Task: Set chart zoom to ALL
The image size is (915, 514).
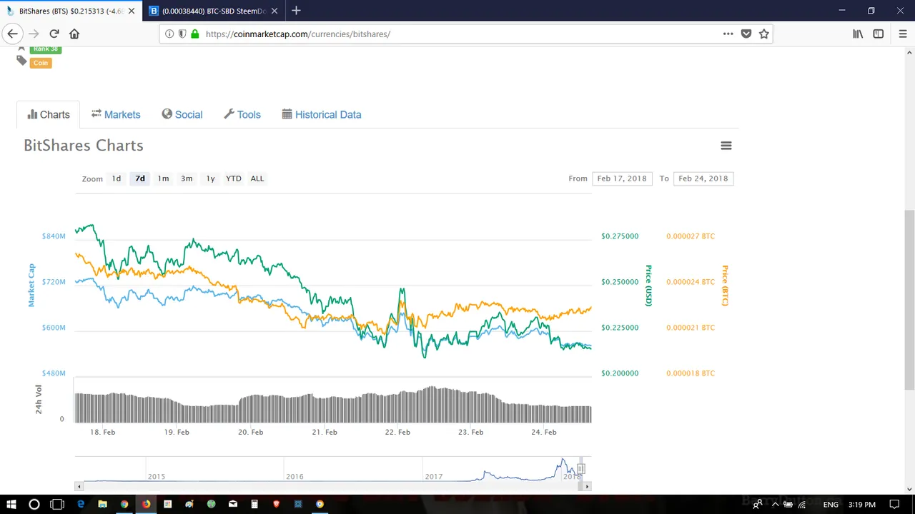Action: [257, 178]
